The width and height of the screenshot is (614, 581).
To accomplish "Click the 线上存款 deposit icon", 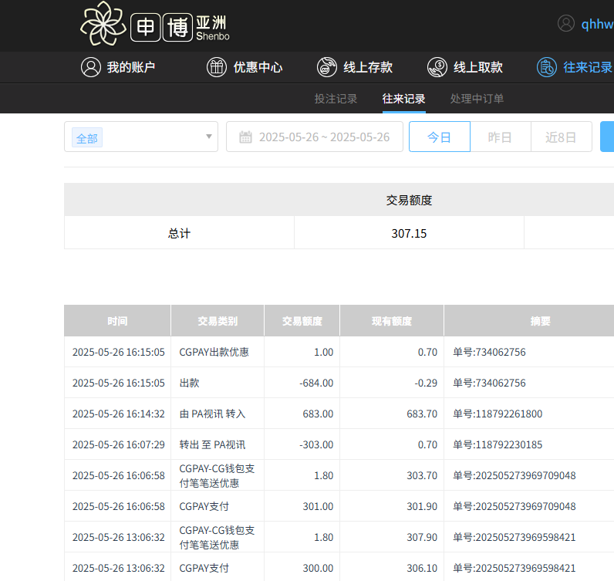I will [x=327, y=67].
